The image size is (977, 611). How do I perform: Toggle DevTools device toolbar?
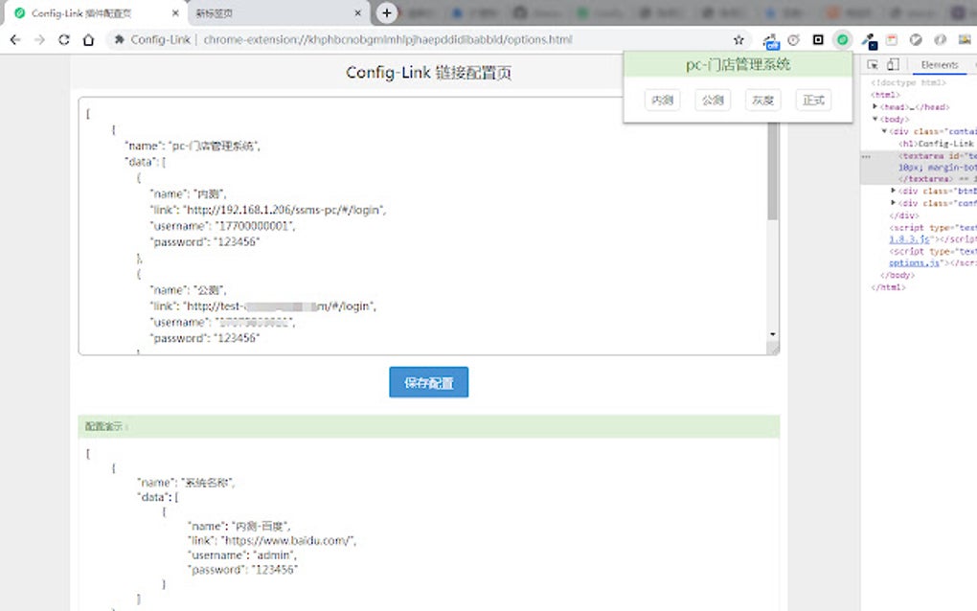[893, 65]
